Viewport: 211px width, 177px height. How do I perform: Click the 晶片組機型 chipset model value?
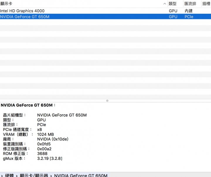(x=62, y=115)
